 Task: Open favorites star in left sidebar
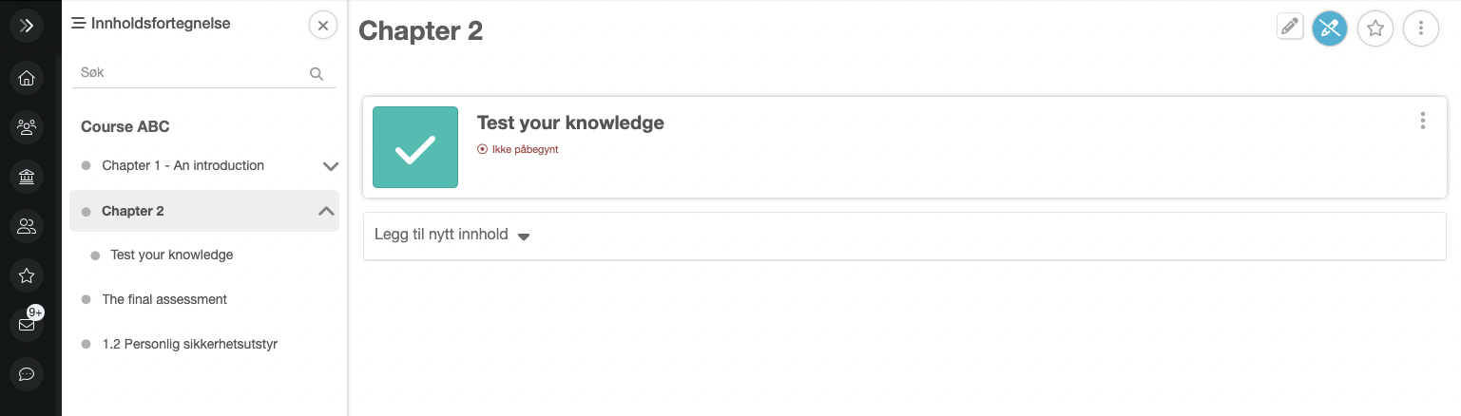[27, 275]
